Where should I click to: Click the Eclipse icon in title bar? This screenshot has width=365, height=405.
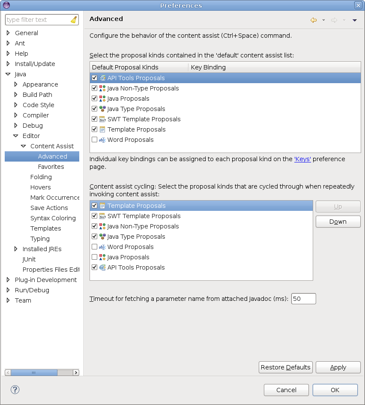click(6, 5)
